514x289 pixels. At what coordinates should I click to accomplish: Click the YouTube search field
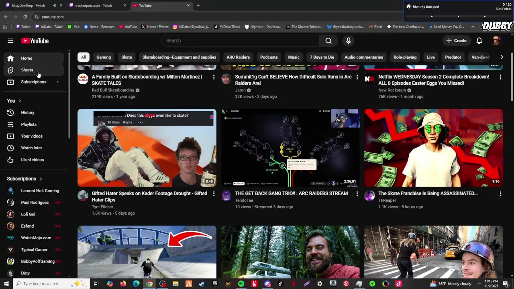tap(240, 41)
